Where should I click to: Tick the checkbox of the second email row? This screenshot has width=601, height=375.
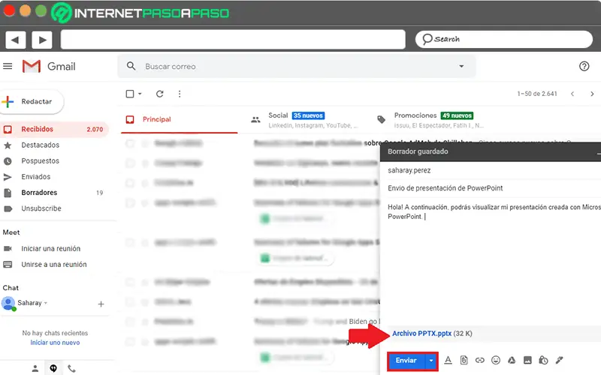coord(130,163)
